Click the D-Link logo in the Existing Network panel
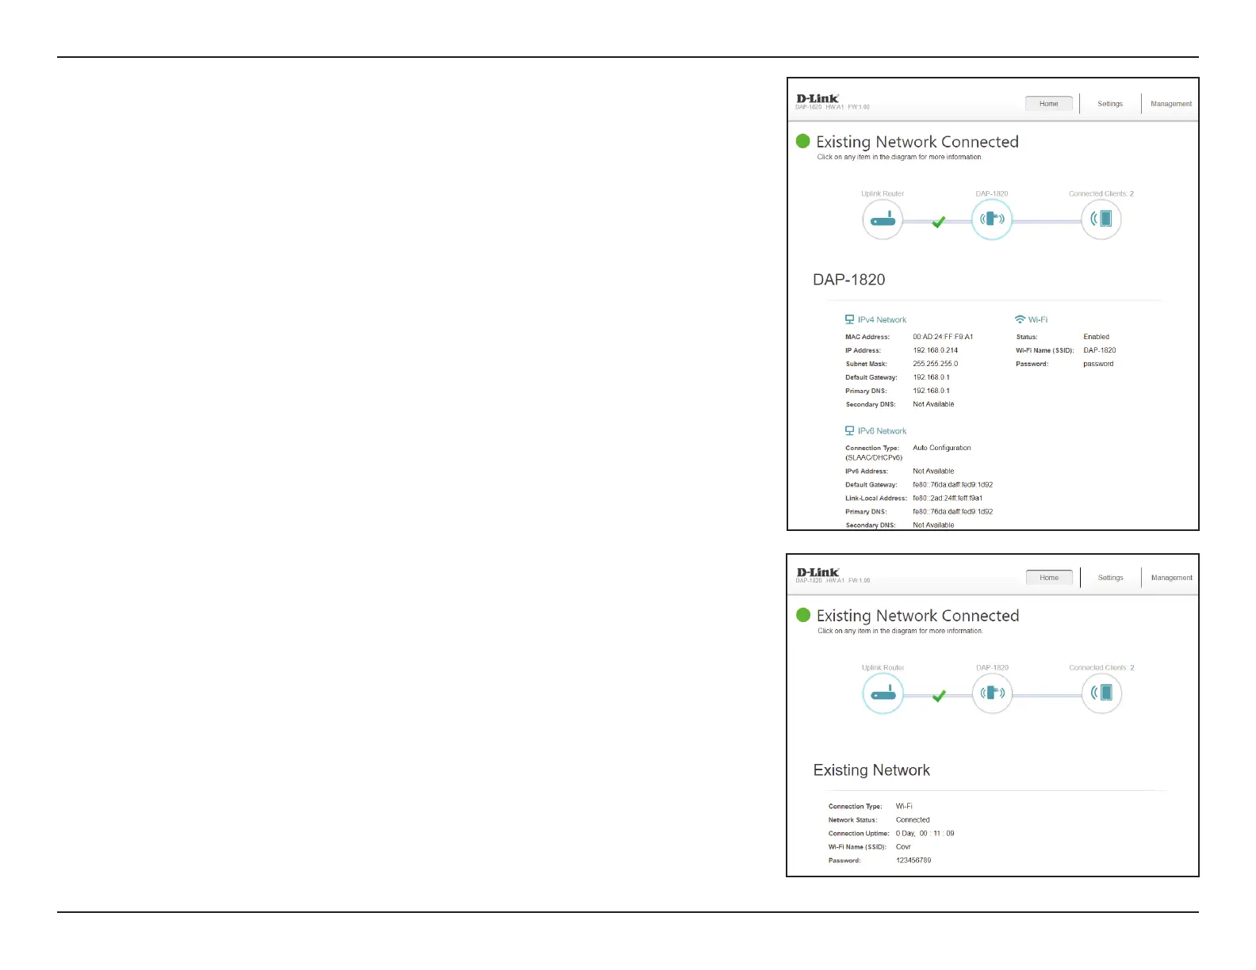Image resolution: width=1256 pixels, height=970 pixels. coord(818,572)
